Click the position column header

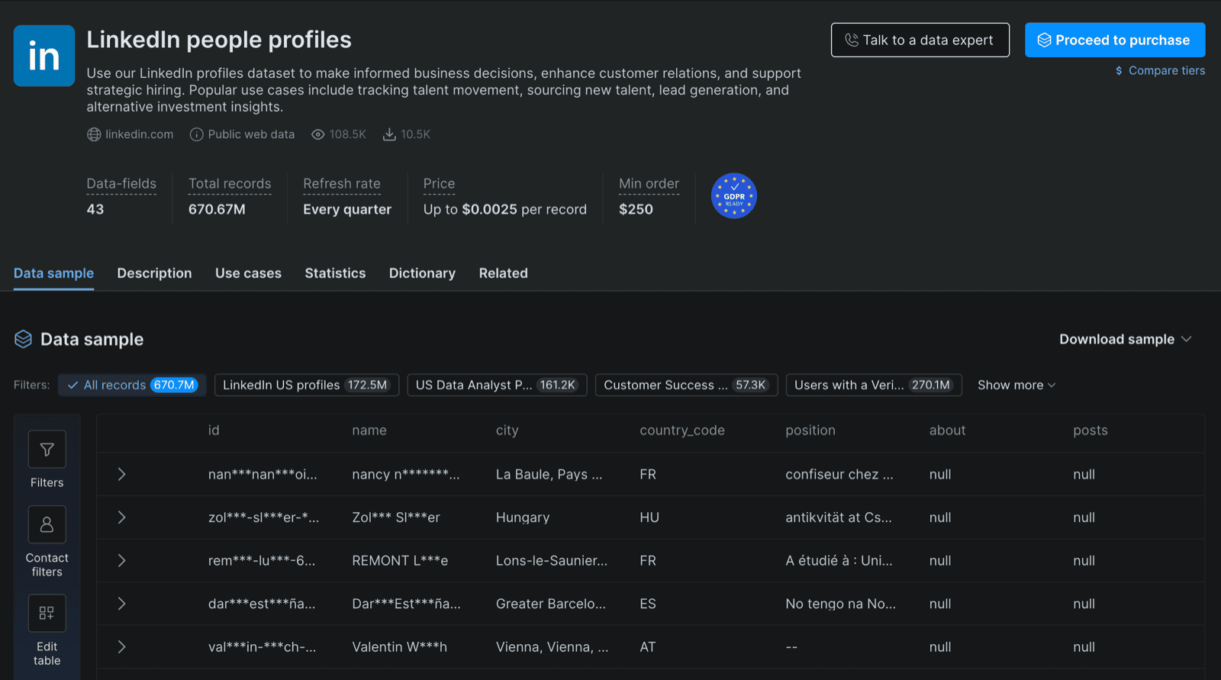tap(810, 430)
